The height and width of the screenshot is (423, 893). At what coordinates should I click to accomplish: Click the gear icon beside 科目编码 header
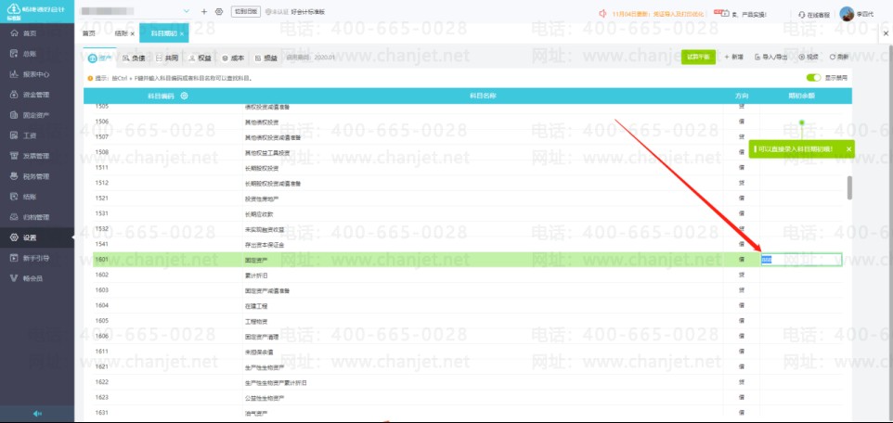click(x=184, y=96)
